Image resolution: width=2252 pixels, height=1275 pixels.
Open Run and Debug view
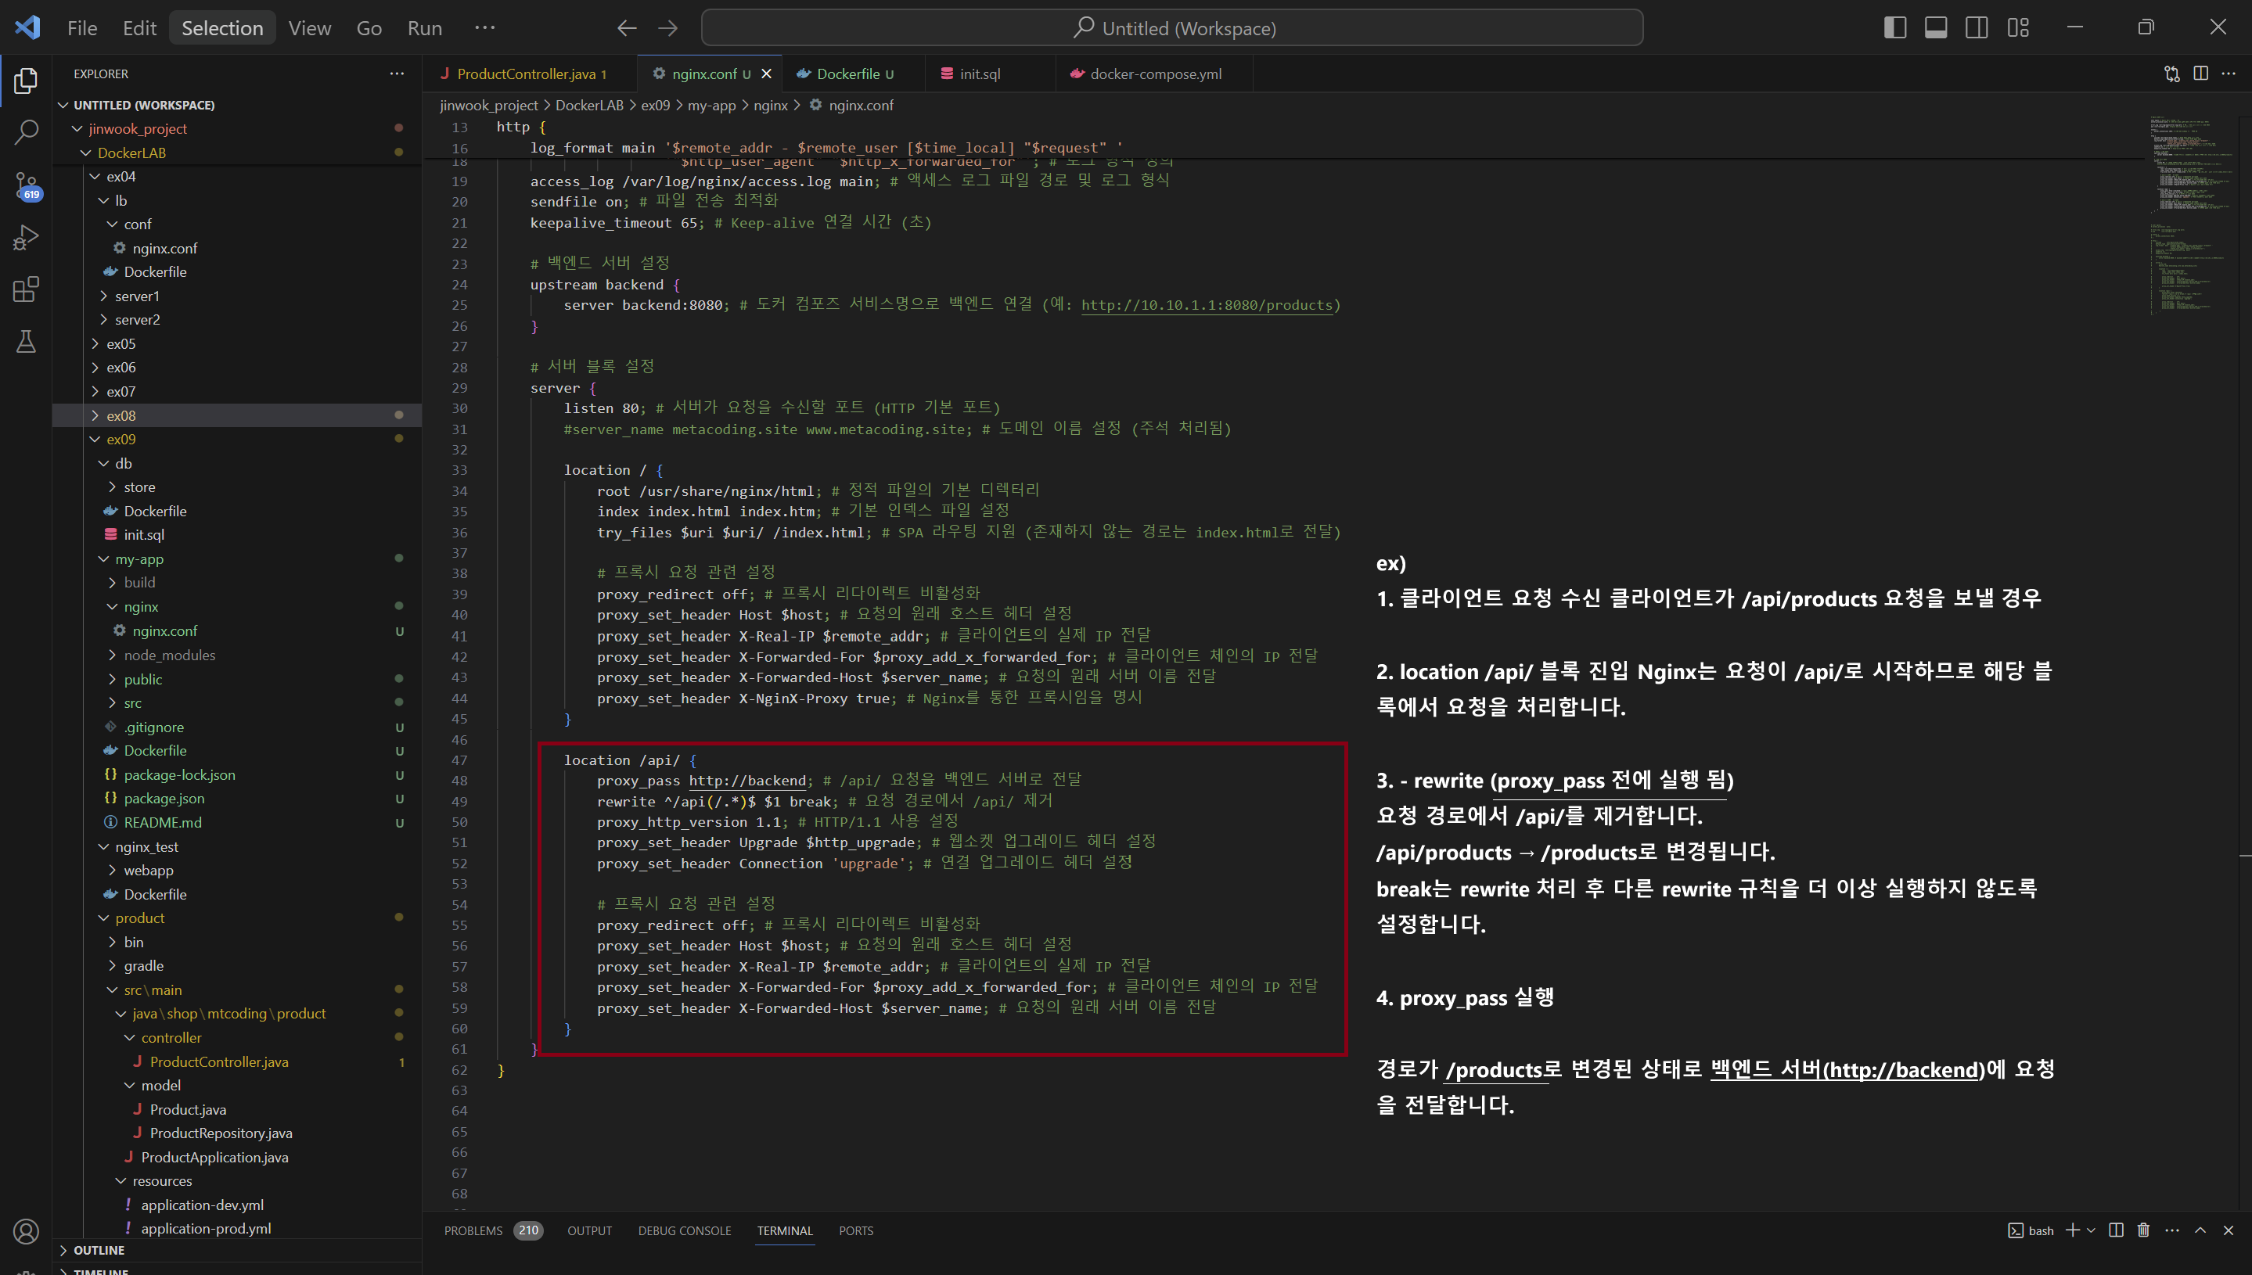(27, 237)
